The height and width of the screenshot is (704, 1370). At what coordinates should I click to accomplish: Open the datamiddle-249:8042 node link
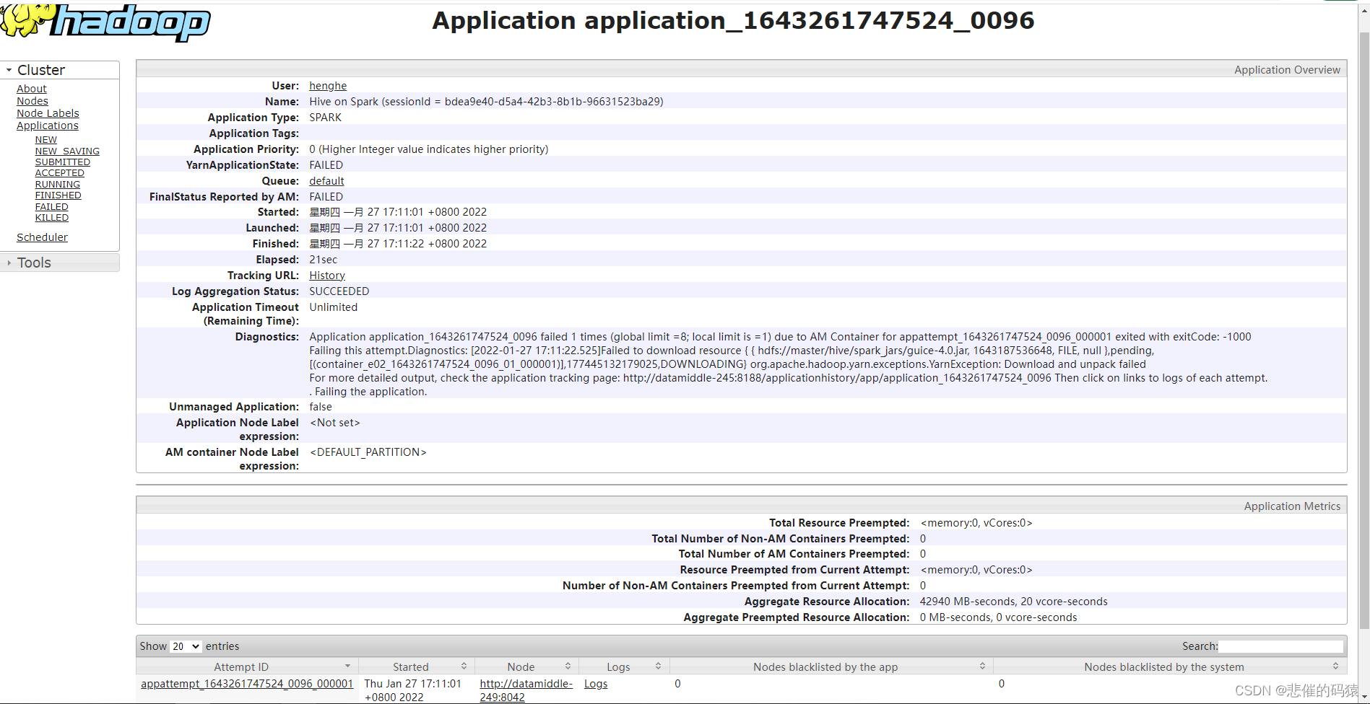tap(526, 690)
